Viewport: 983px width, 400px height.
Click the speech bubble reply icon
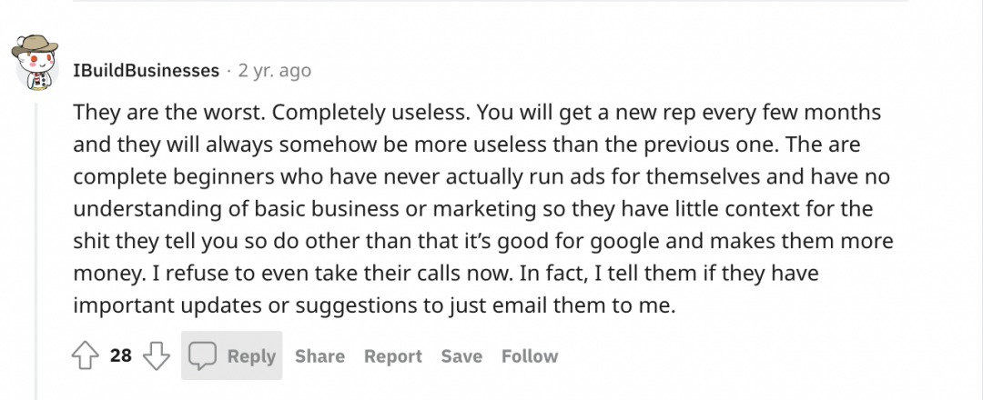[x=202, y=356]
